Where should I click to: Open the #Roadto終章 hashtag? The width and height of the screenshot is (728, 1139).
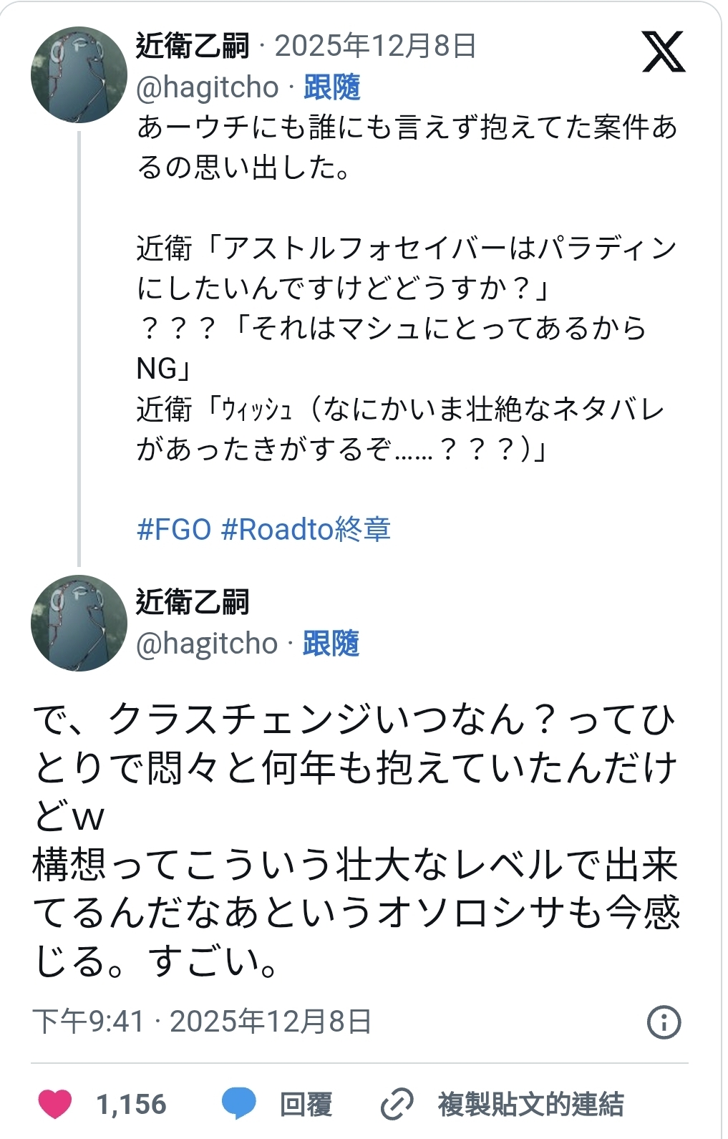pyautogui.click(x=306, y=530)
